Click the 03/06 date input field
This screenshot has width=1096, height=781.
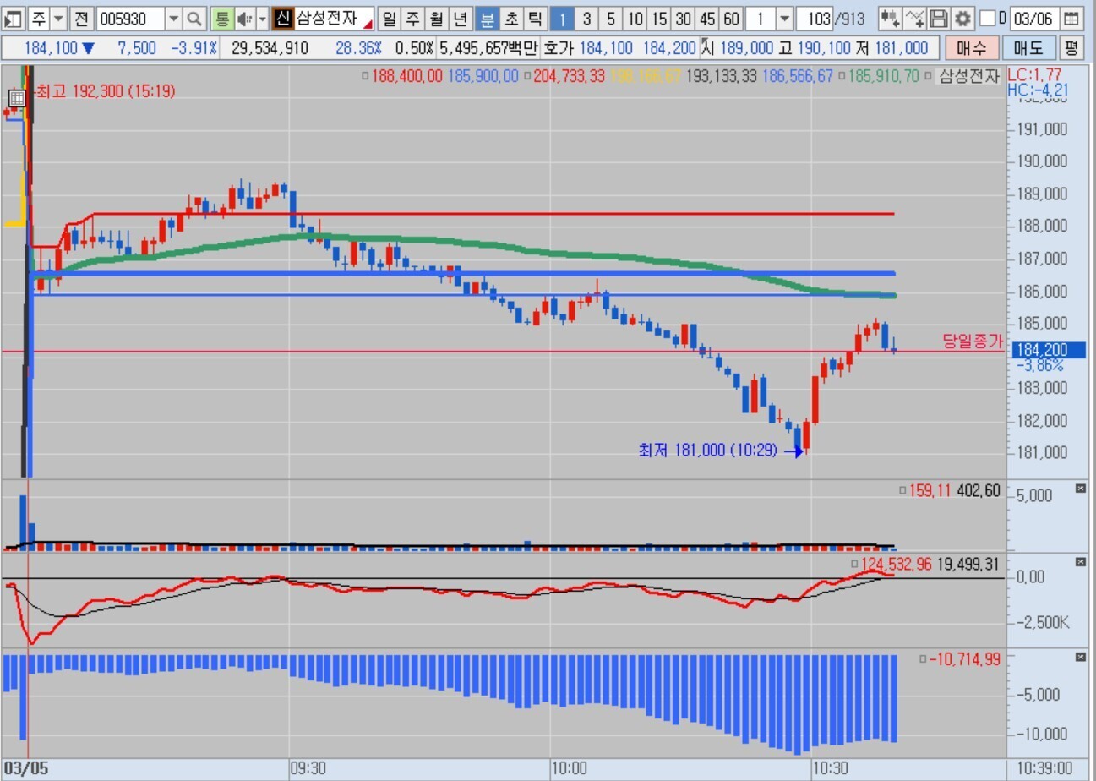[x=1033, y=19]
